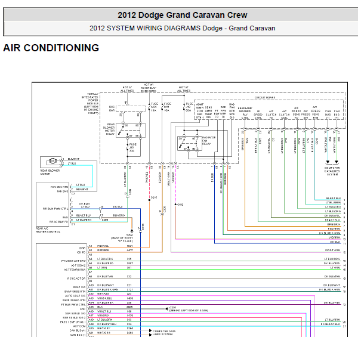Click the 'FUSE J15 30A' label
The width and height of the screenshot is (358, 337).
132,147
